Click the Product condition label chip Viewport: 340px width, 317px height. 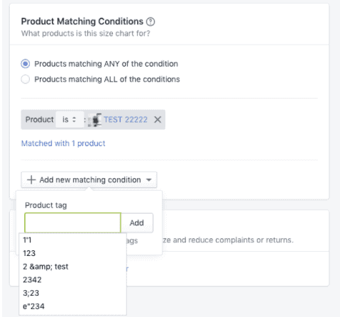coord(40,120)
